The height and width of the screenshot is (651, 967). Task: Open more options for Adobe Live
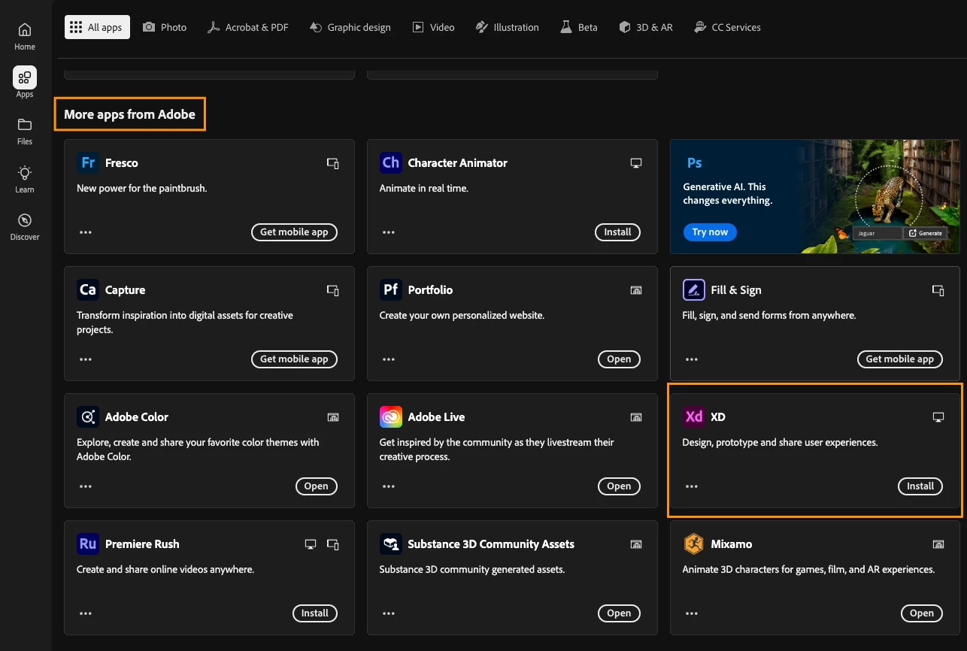[389, 486]
